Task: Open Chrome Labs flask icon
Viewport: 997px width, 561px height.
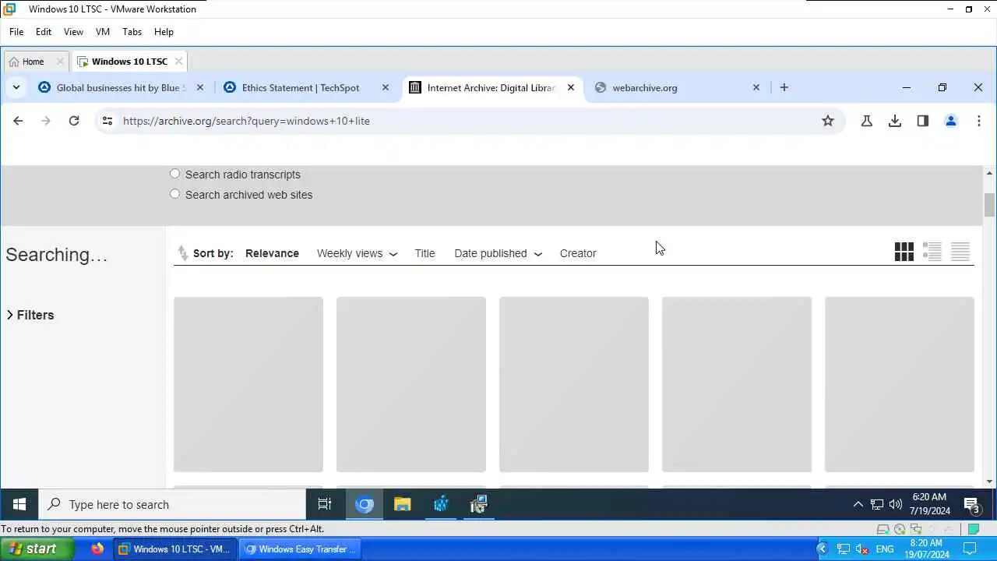Action: pyautogui.click(x=866, y=121)
